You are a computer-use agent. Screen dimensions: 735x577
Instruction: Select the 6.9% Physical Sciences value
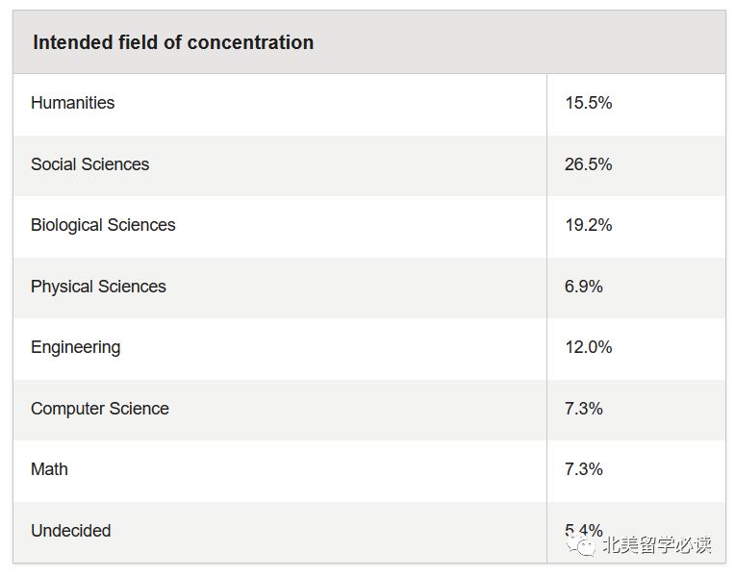[584, 287]
